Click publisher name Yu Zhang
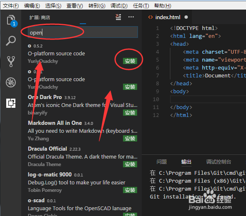 point(38,139)
